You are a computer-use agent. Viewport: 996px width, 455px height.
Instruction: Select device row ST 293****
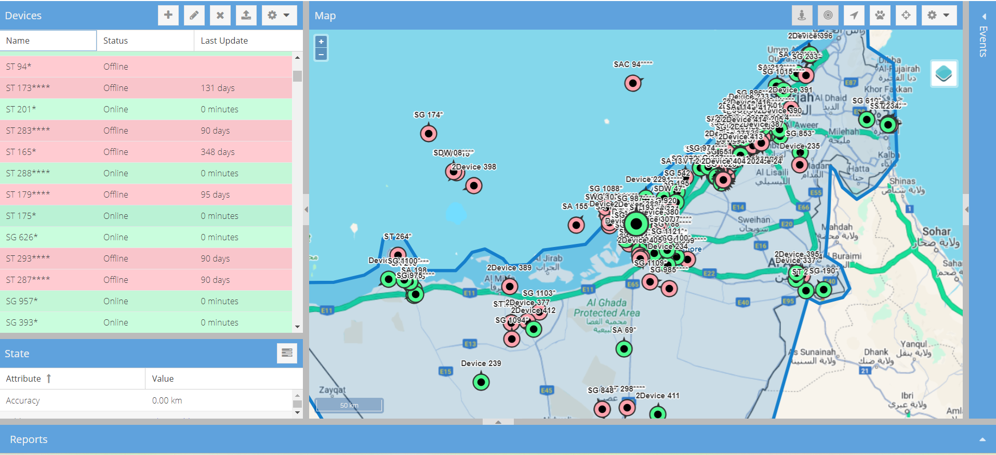coord(146,258)
